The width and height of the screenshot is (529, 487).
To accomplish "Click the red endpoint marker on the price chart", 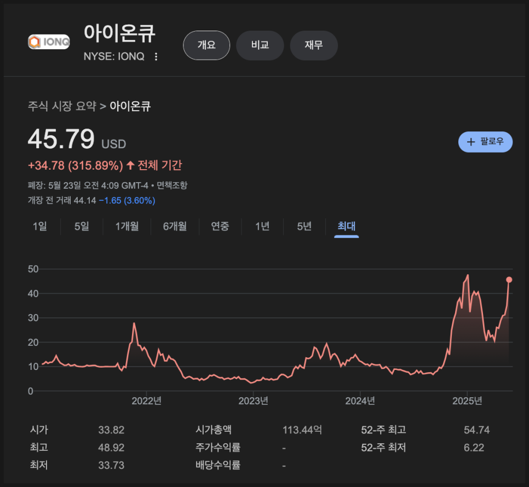I will pos(509,280).
